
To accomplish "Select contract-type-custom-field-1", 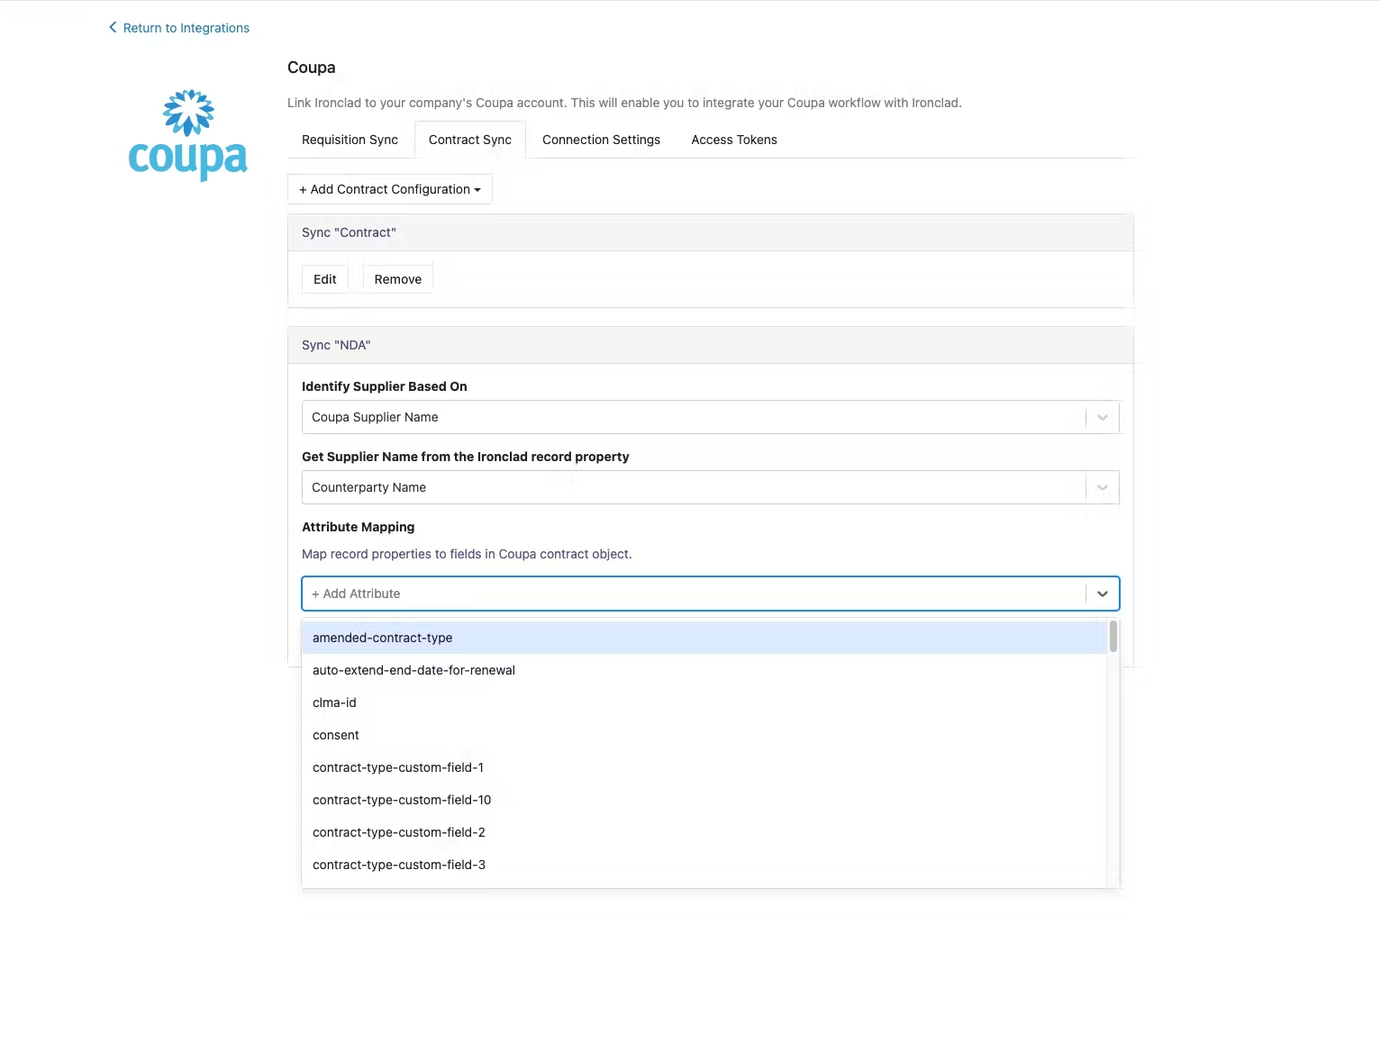I will click(704, 767).
